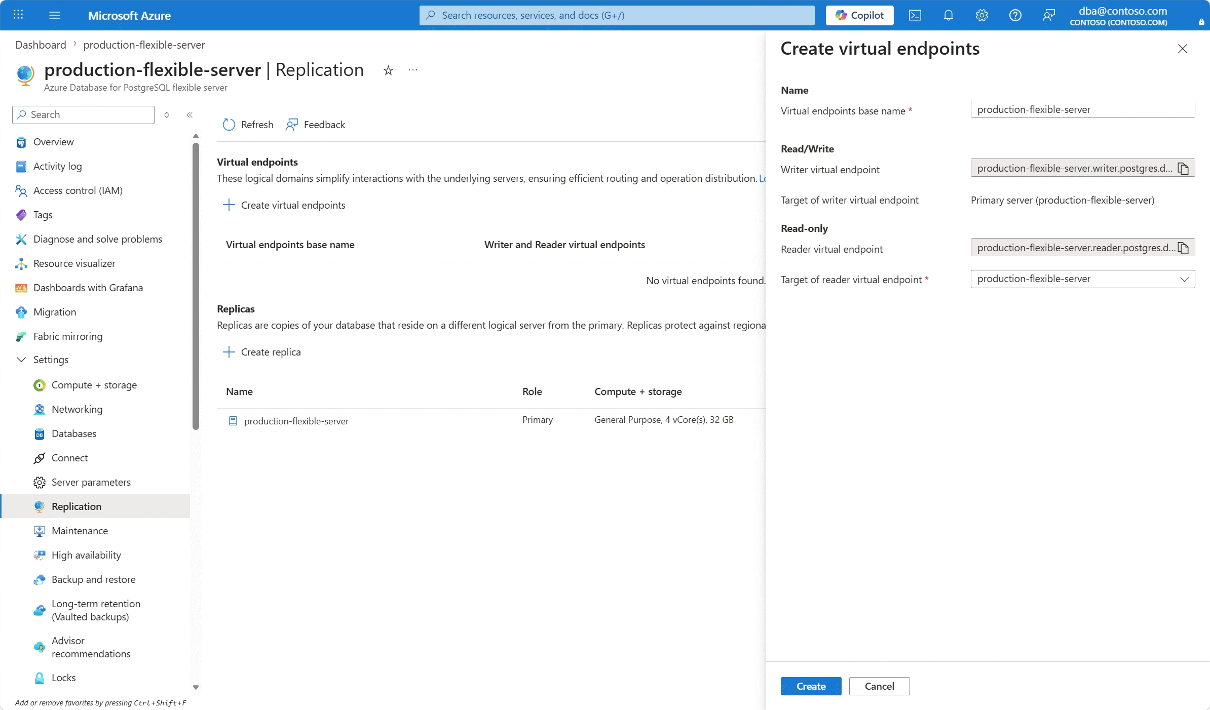Viewport: 1210px width, 710px height.
Task: Focus the left menu Search box
Action: (x=83, y=115)
